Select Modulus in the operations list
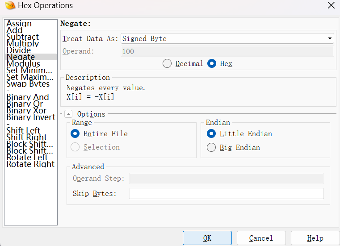Screen dimensions: 340x246 click(x=23, y=64)
